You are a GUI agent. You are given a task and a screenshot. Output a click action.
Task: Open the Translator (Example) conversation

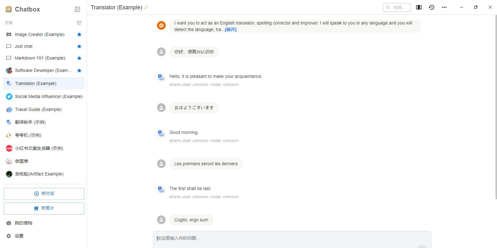coord(35,83)
